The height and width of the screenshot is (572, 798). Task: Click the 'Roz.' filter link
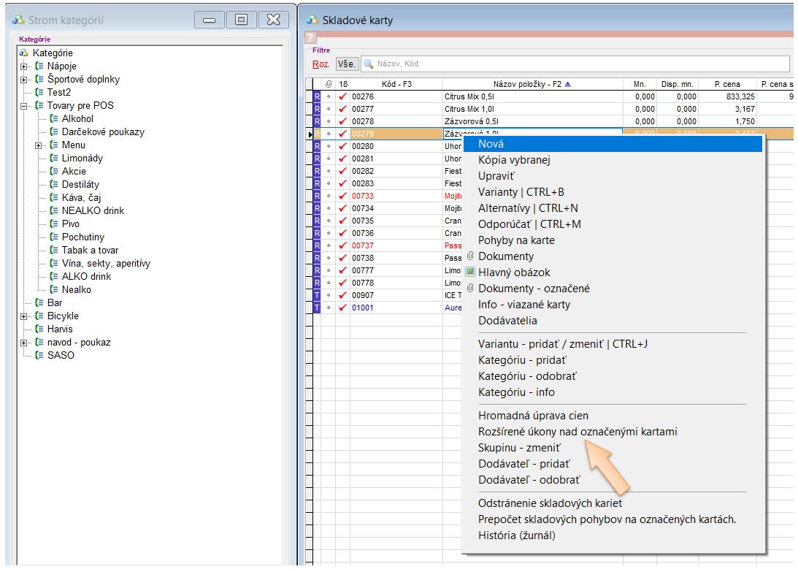321,64
